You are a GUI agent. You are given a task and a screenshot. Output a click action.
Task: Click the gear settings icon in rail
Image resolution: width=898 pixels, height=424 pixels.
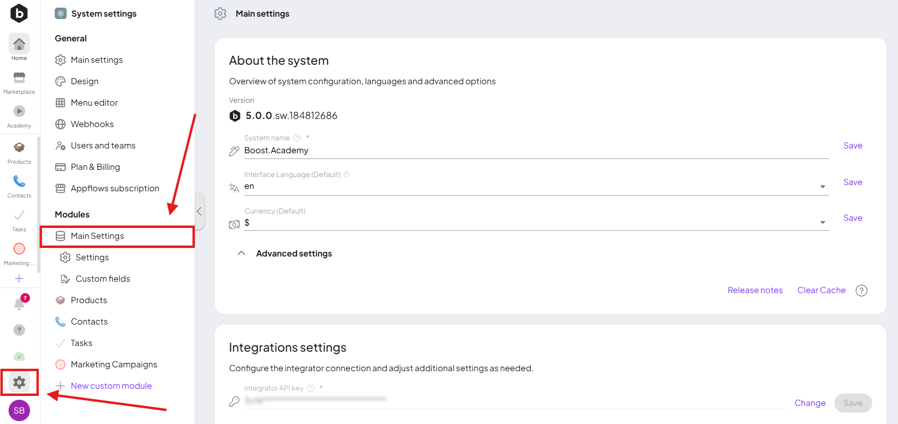pyautogui.click(x=19, y=382)
